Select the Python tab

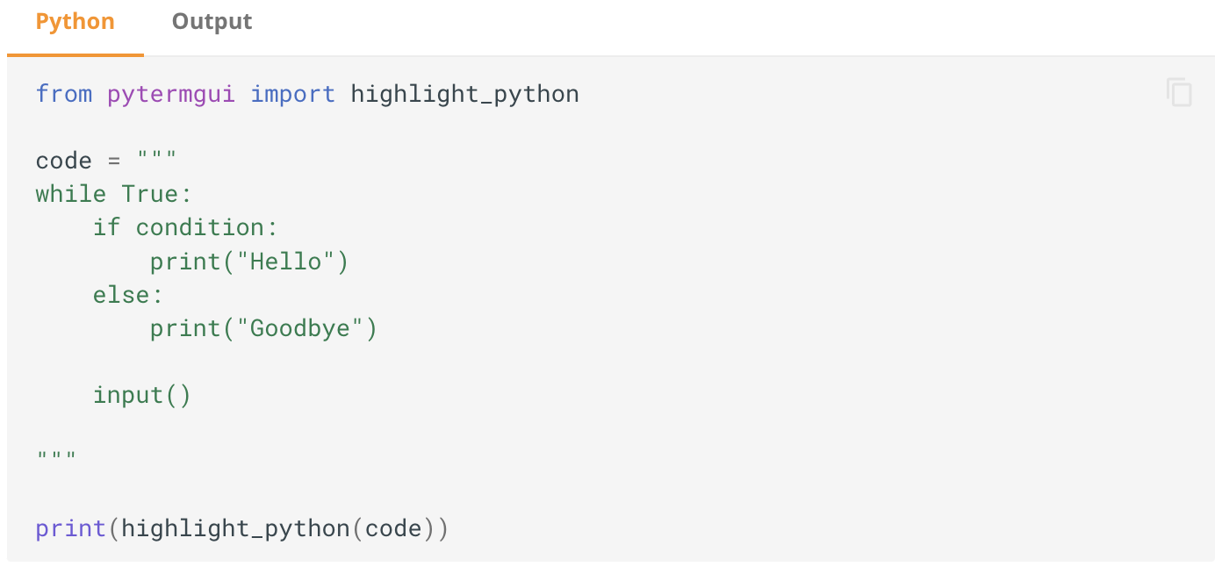click(75, 22)
